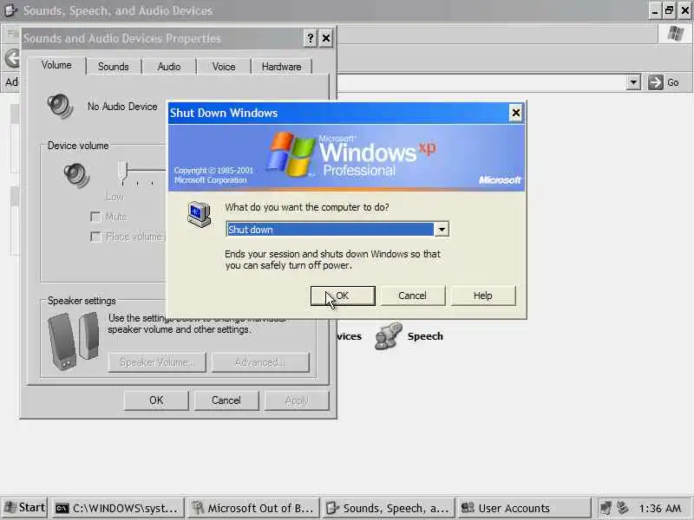Image resolution: width=694 pixels, height=520 pixels.
Task: Click the computer icon in Shut Down dialog
Action: (x=200, y=214)
